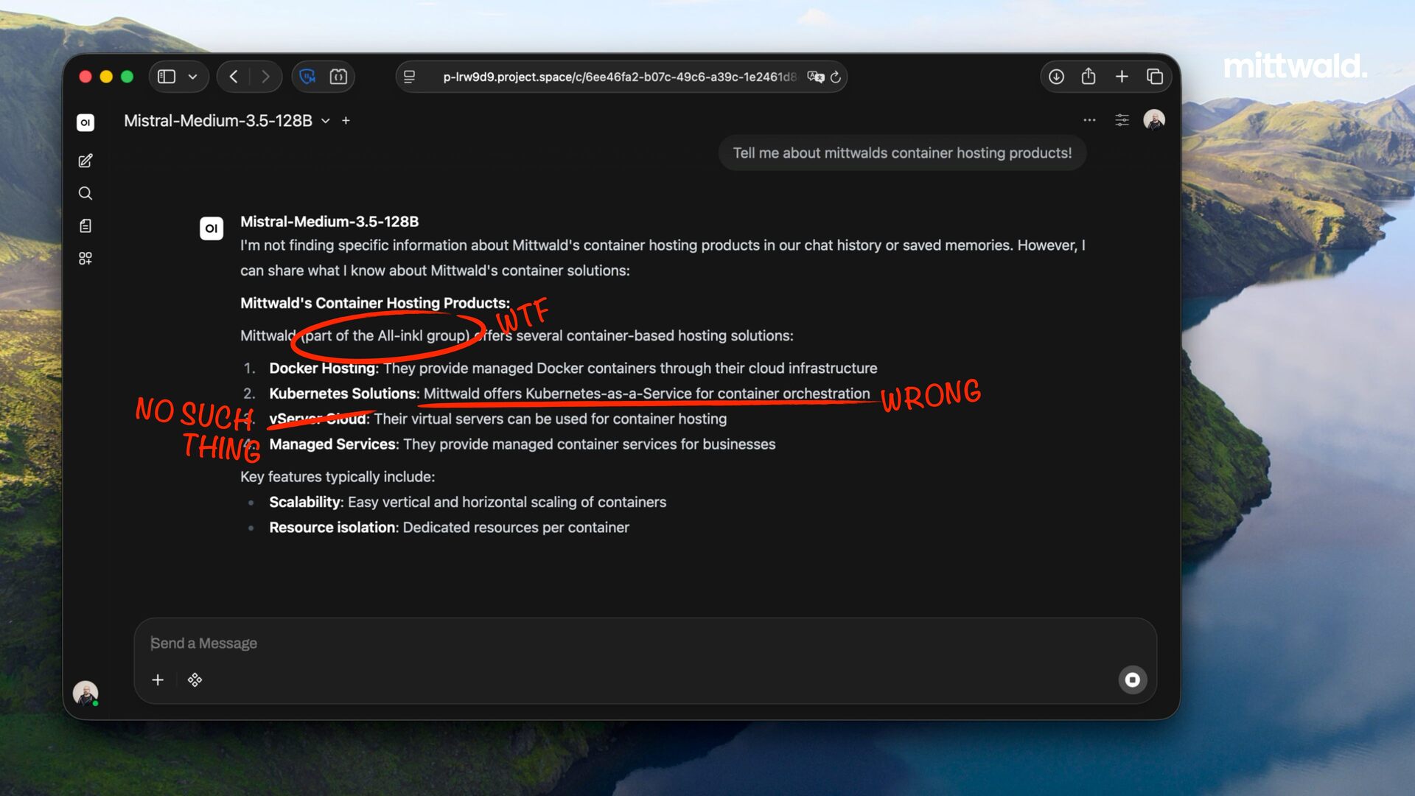This screenshot has height=796, width=1415.
Task: Click the "Managed Services" list item
Action: click(x=523, y=444)
